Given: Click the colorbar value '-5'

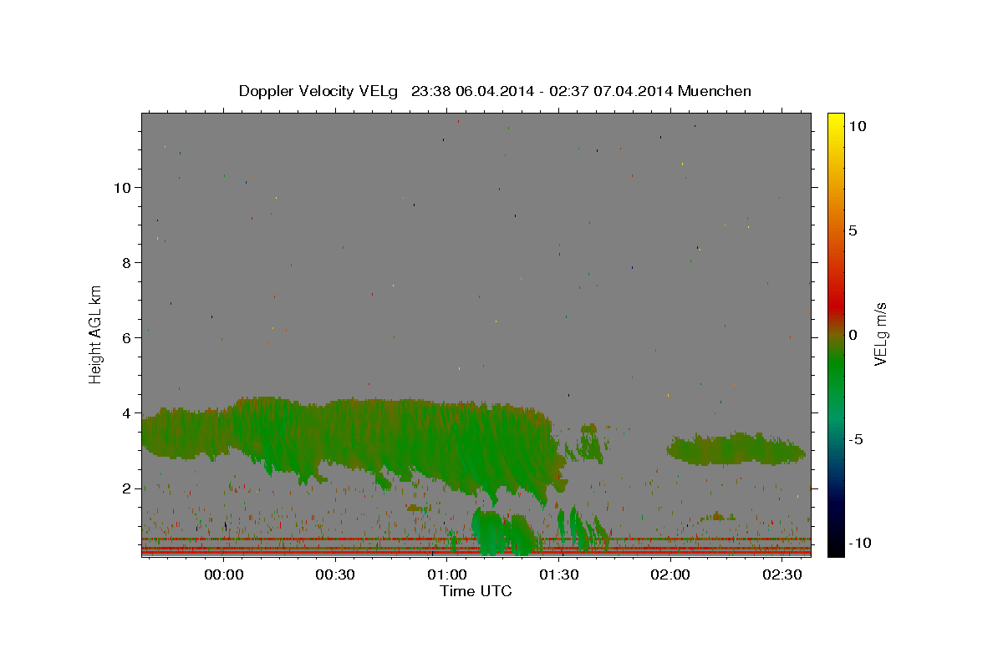Looking at the screenshot, I should point(855,439).
